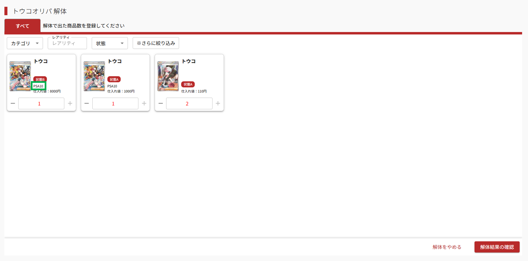The image size is (528, 261).
Task: Increase quantity of the 1000円 トウコ card
Action: [144, 103]
